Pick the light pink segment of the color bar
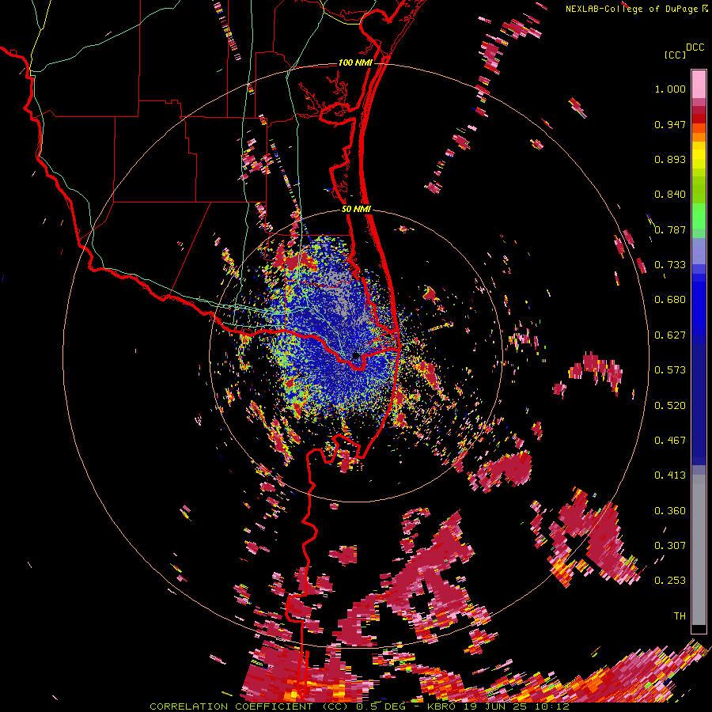The height and width of the screenshot is (712, 712). point(699,84)
